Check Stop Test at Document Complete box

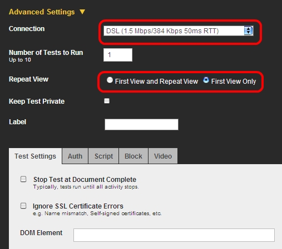pos(23,179)
